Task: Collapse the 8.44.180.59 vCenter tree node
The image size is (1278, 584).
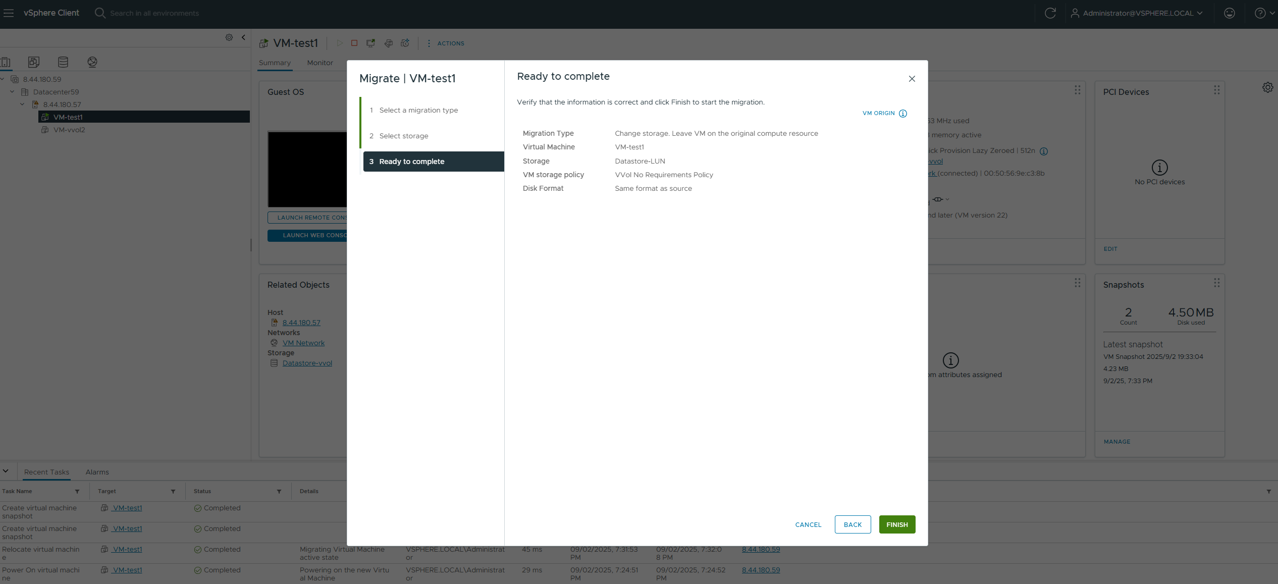Action: tap(3, 79)
